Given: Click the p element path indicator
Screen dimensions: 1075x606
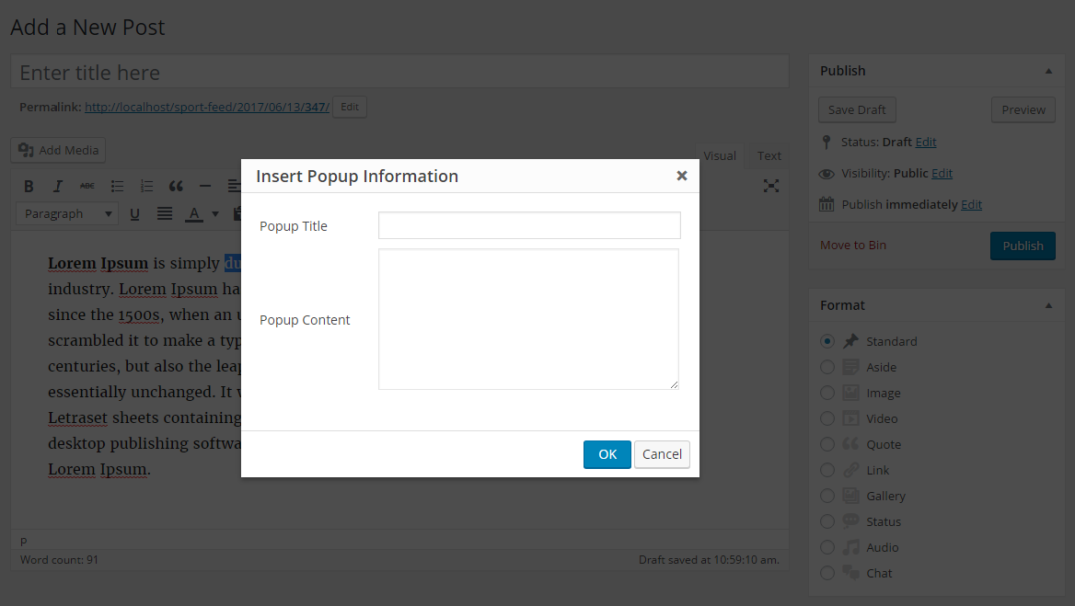Looking at the screenshot, I should pyautogui.click(x=23, y=541).
